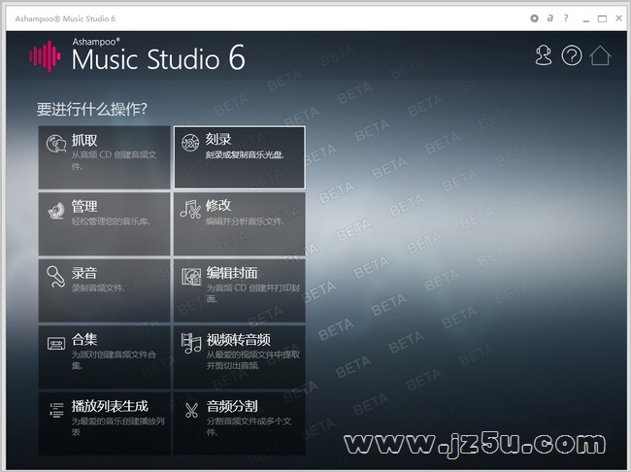Select the 修改 edit music title
Viewport: 631px width, 472px height.
(x=218, y=205)
